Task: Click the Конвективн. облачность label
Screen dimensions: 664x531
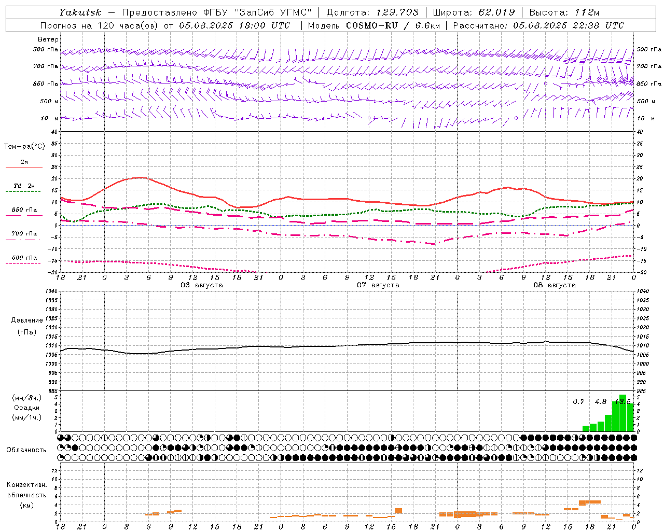Action: (x=26, y=490)
